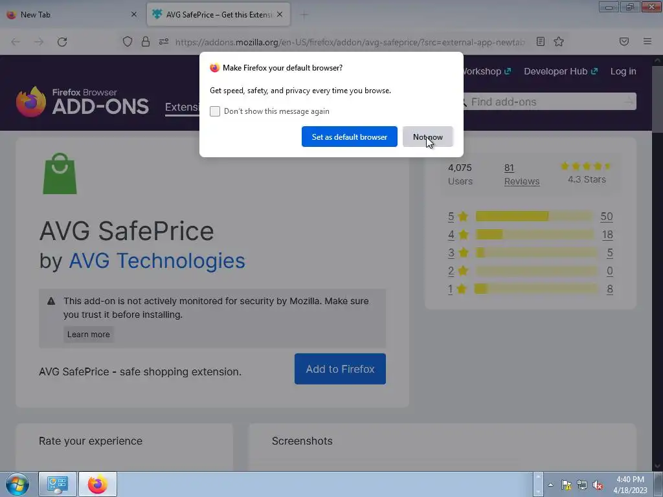Check Don't show this message again

[215, 111]
